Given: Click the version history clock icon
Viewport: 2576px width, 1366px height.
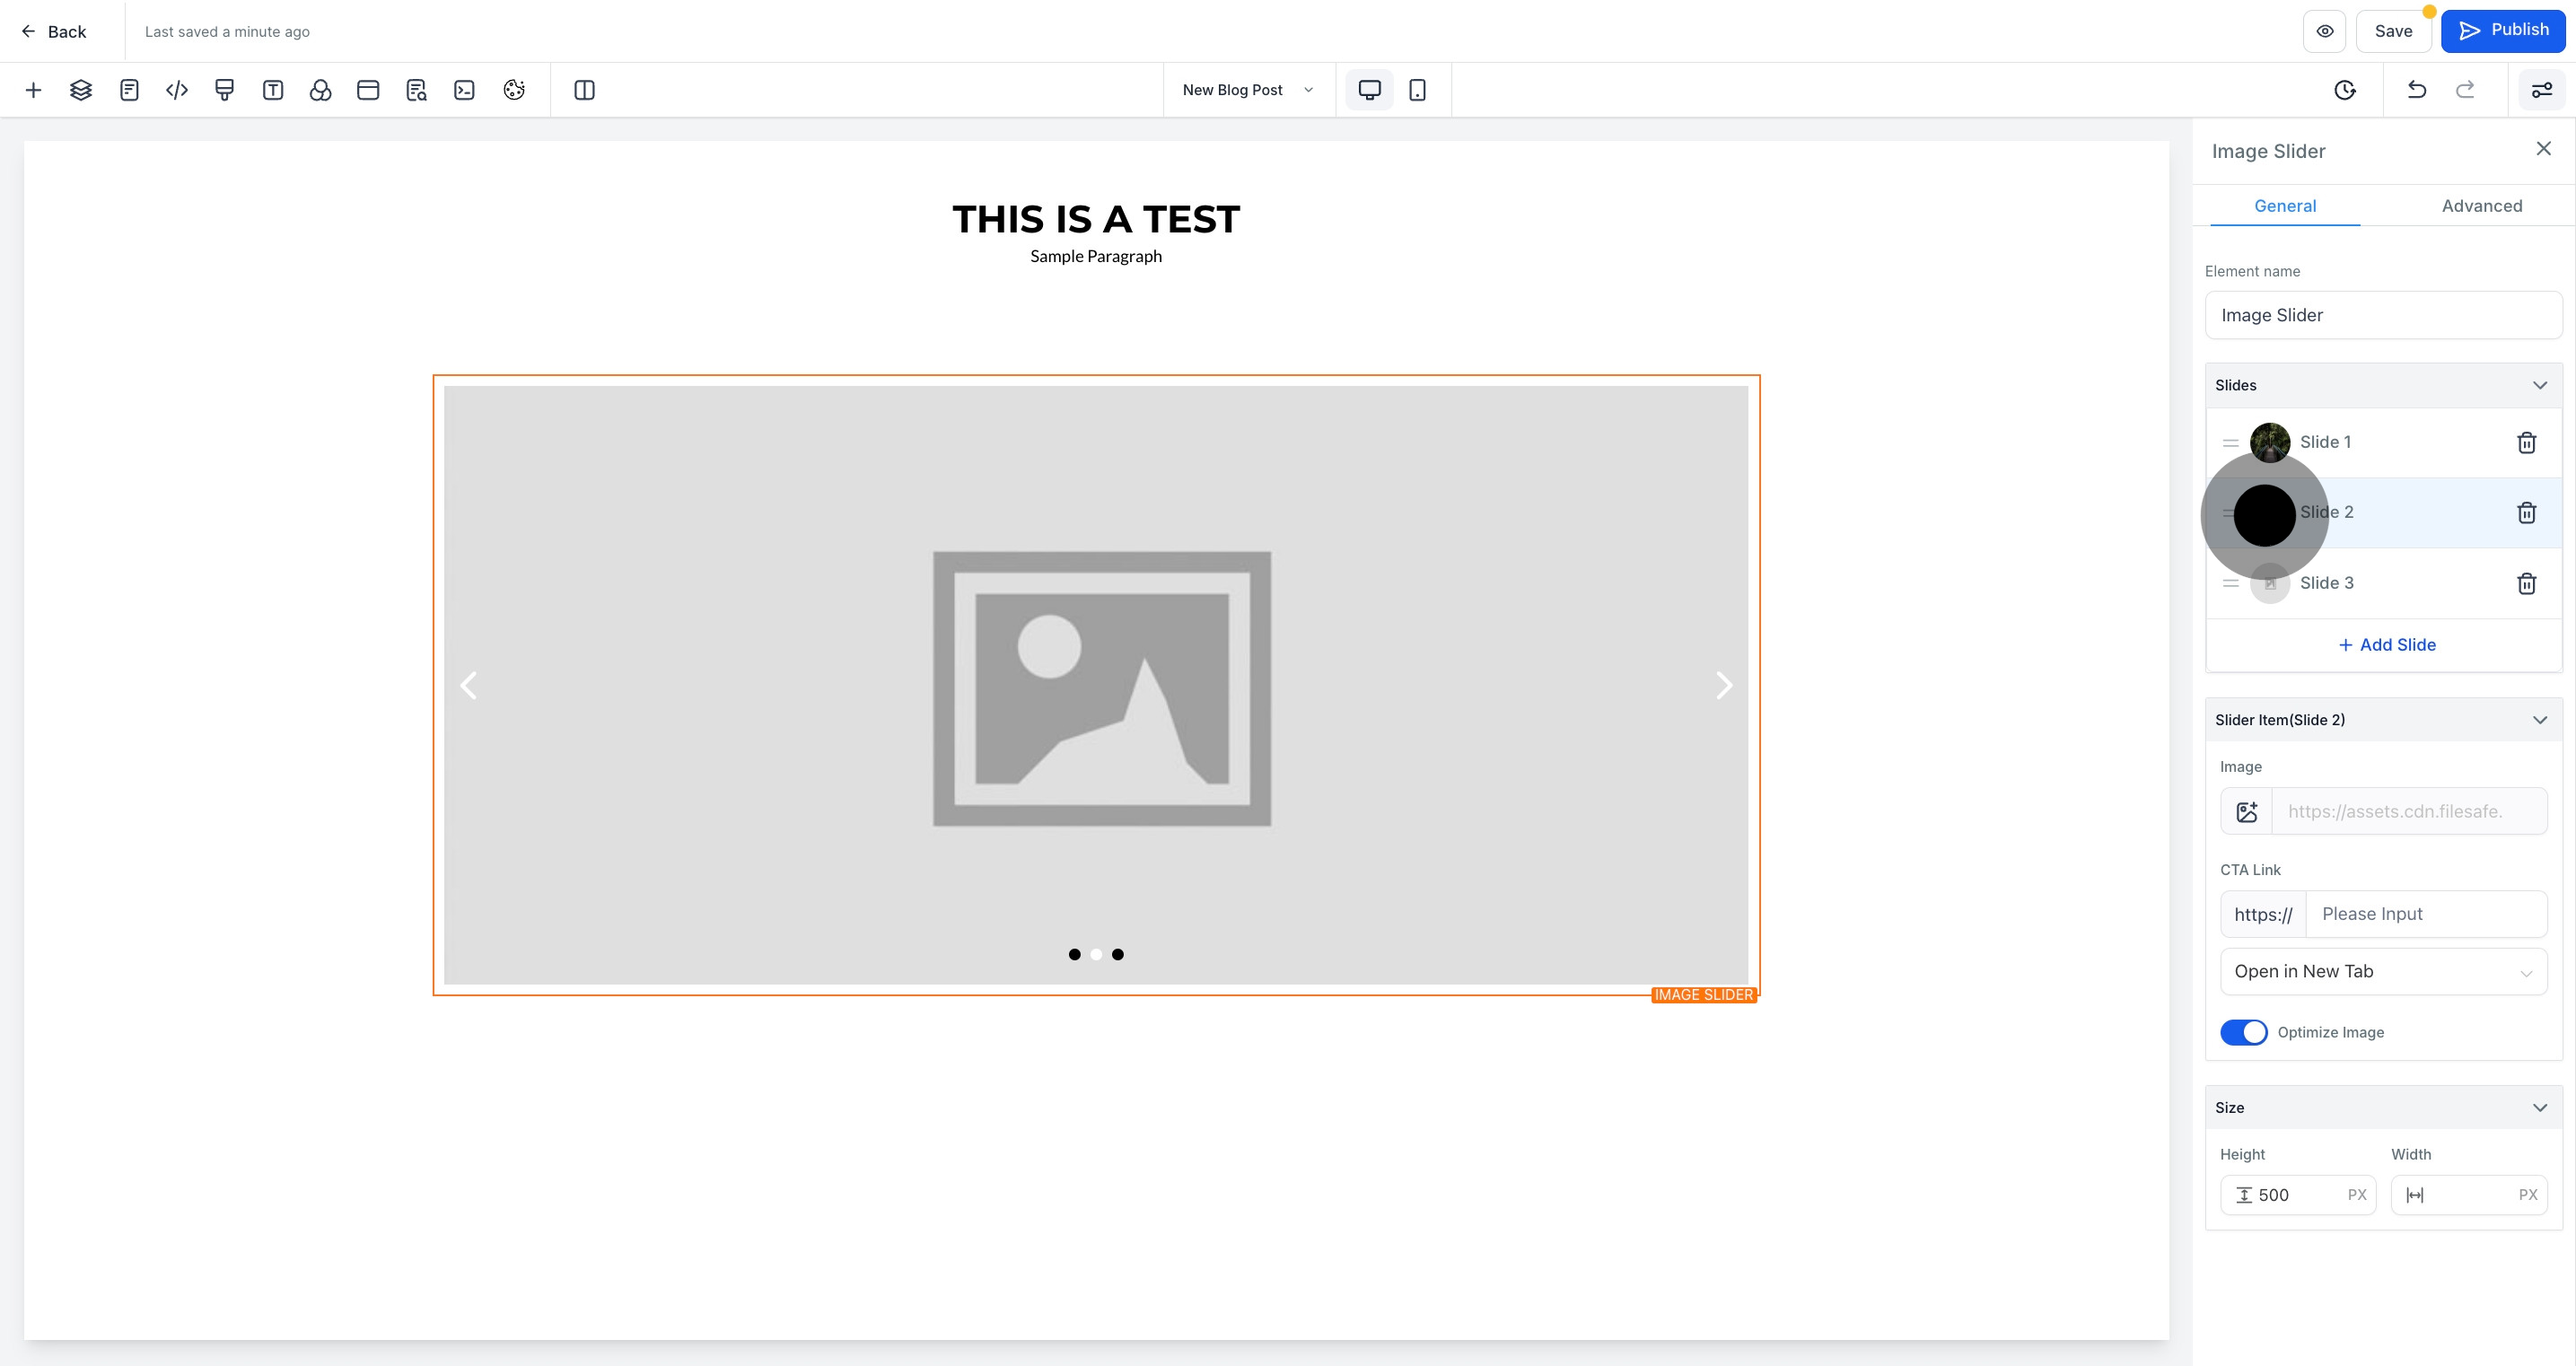Looking at the screenshot, I should coord(2344,90).
